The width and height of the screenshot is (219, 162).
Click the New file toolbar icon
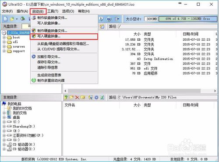tap(5, 19)
